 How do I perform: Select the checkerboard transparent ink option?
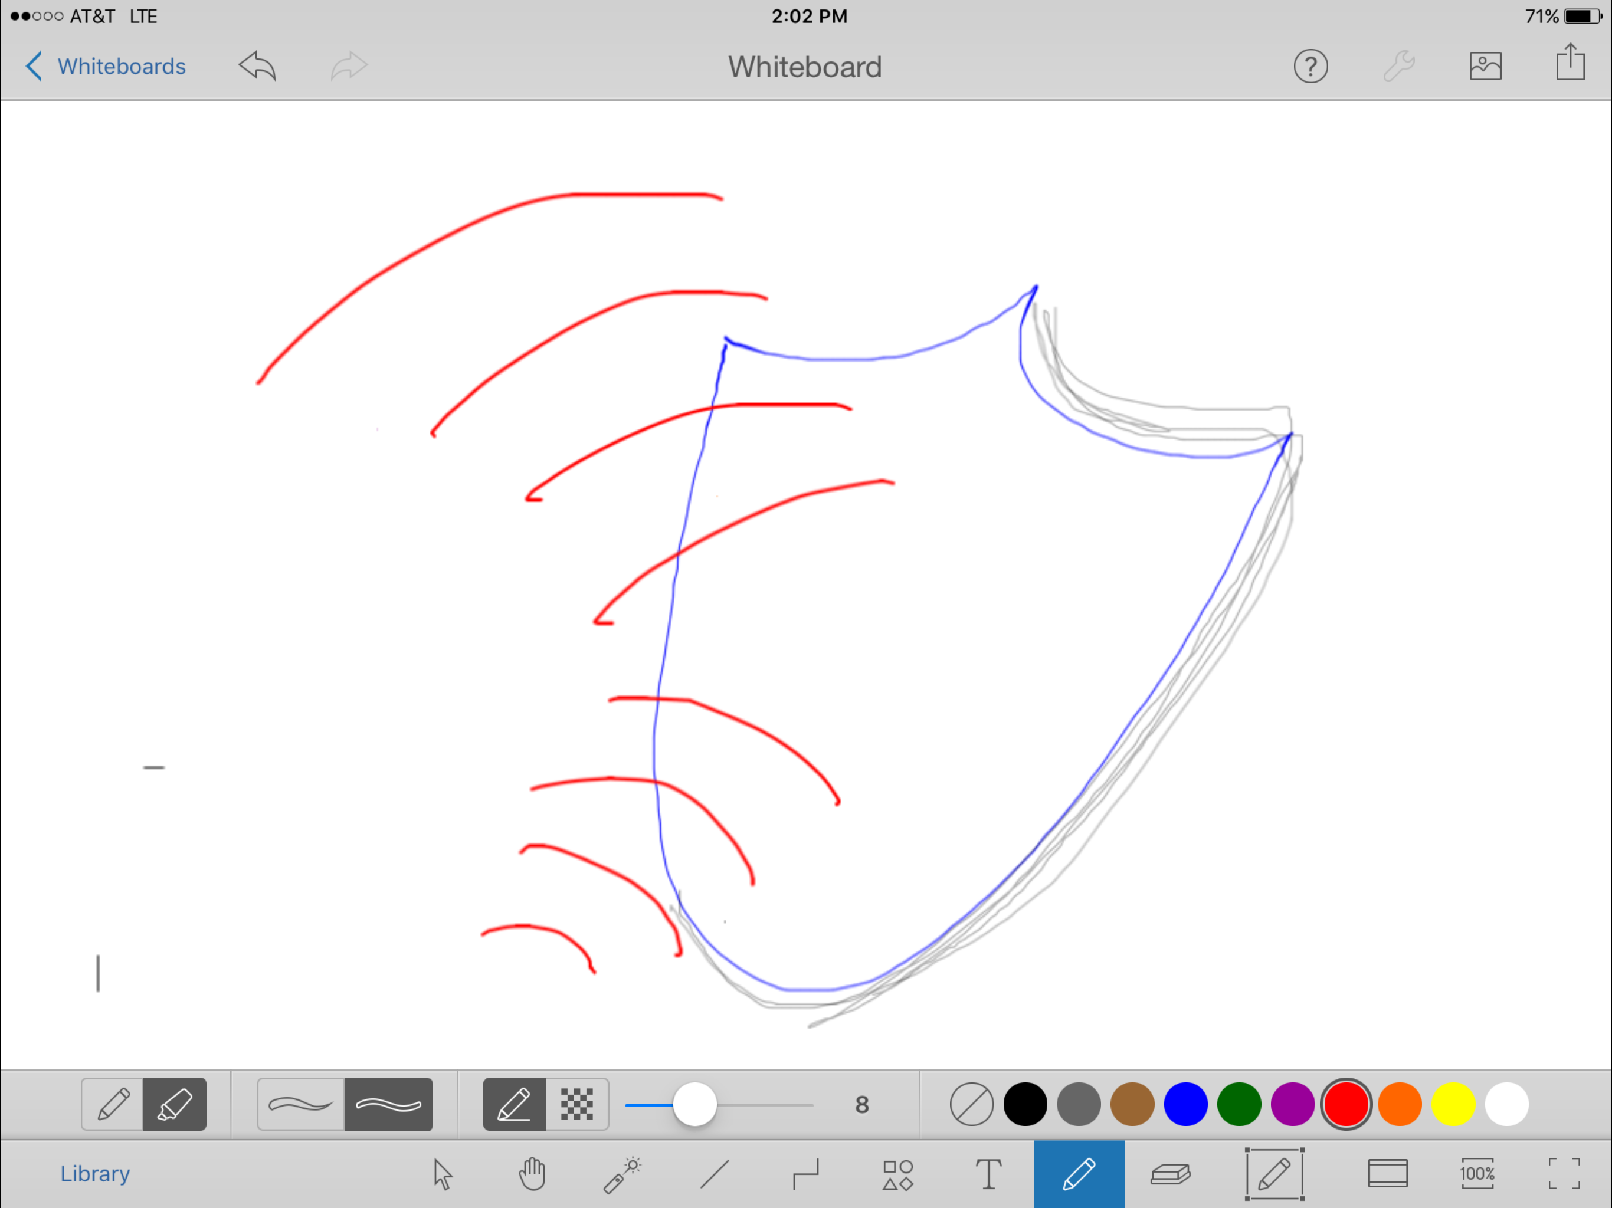576,1104
